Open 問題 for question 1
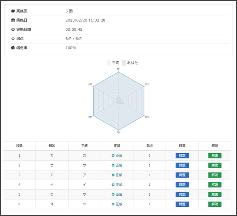 pyautogui.click(x=182, y=156)
